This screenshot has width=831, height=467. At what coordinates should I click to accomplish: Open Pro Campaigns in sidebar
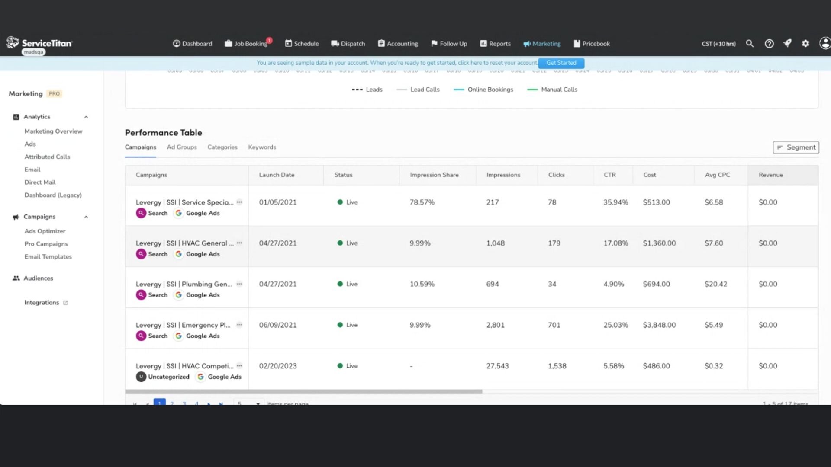coord(46,244)
